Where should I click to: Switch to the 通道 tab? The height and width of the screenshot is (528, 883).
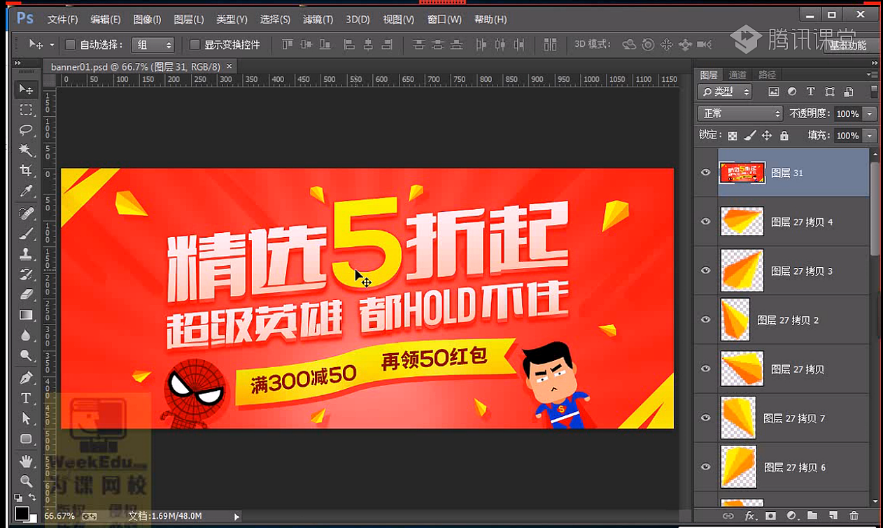pos(737,75)
